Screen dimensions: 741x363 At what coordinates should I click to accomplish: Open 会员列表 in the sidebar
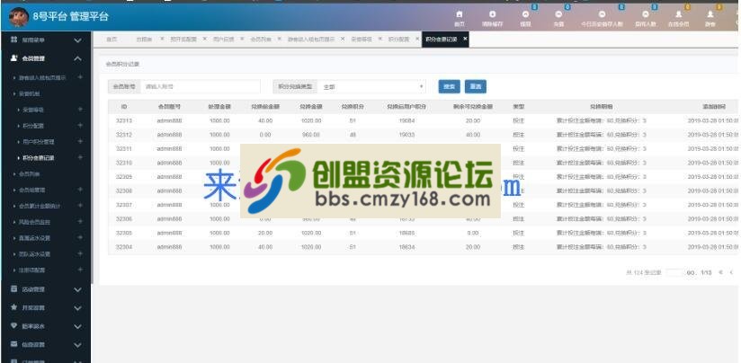tap(30, 174)
